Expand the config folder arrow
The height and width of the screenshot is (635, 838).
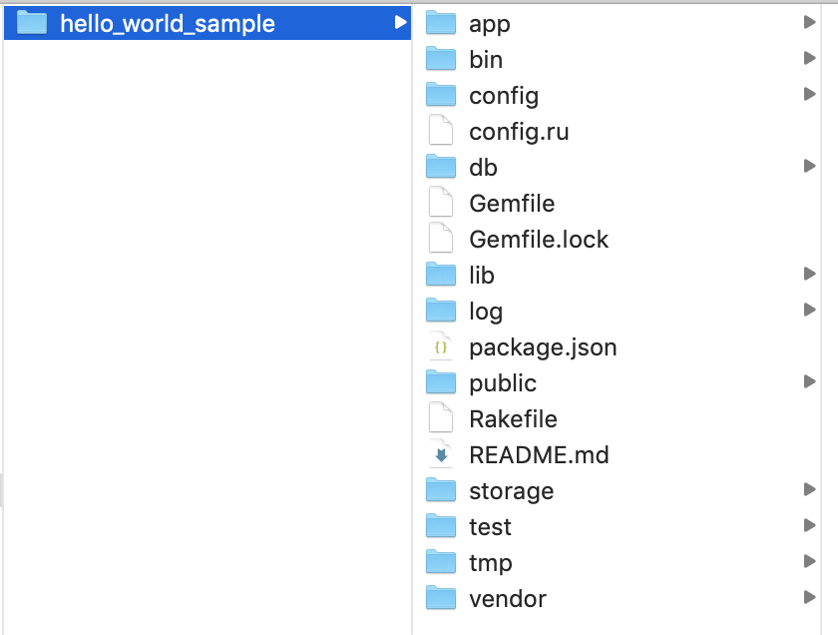[x=809, y=95]
